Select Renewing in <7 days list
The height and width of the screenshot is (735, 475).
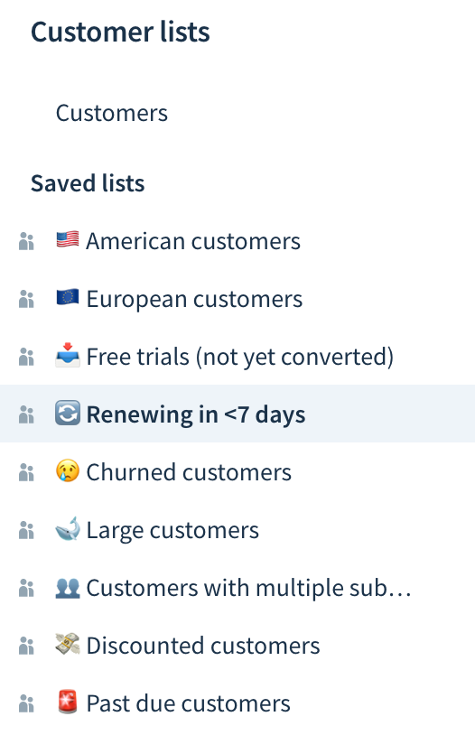click(x=237, y=414)
